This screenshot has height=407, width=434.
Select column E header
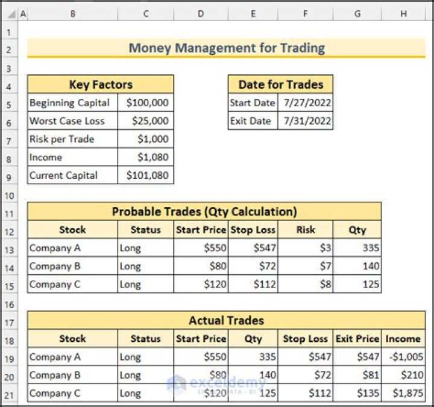253,13
